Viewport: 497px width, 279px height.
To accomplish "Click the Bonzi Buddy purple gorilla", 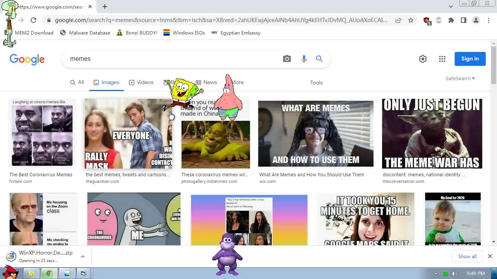I will [228, 254].
